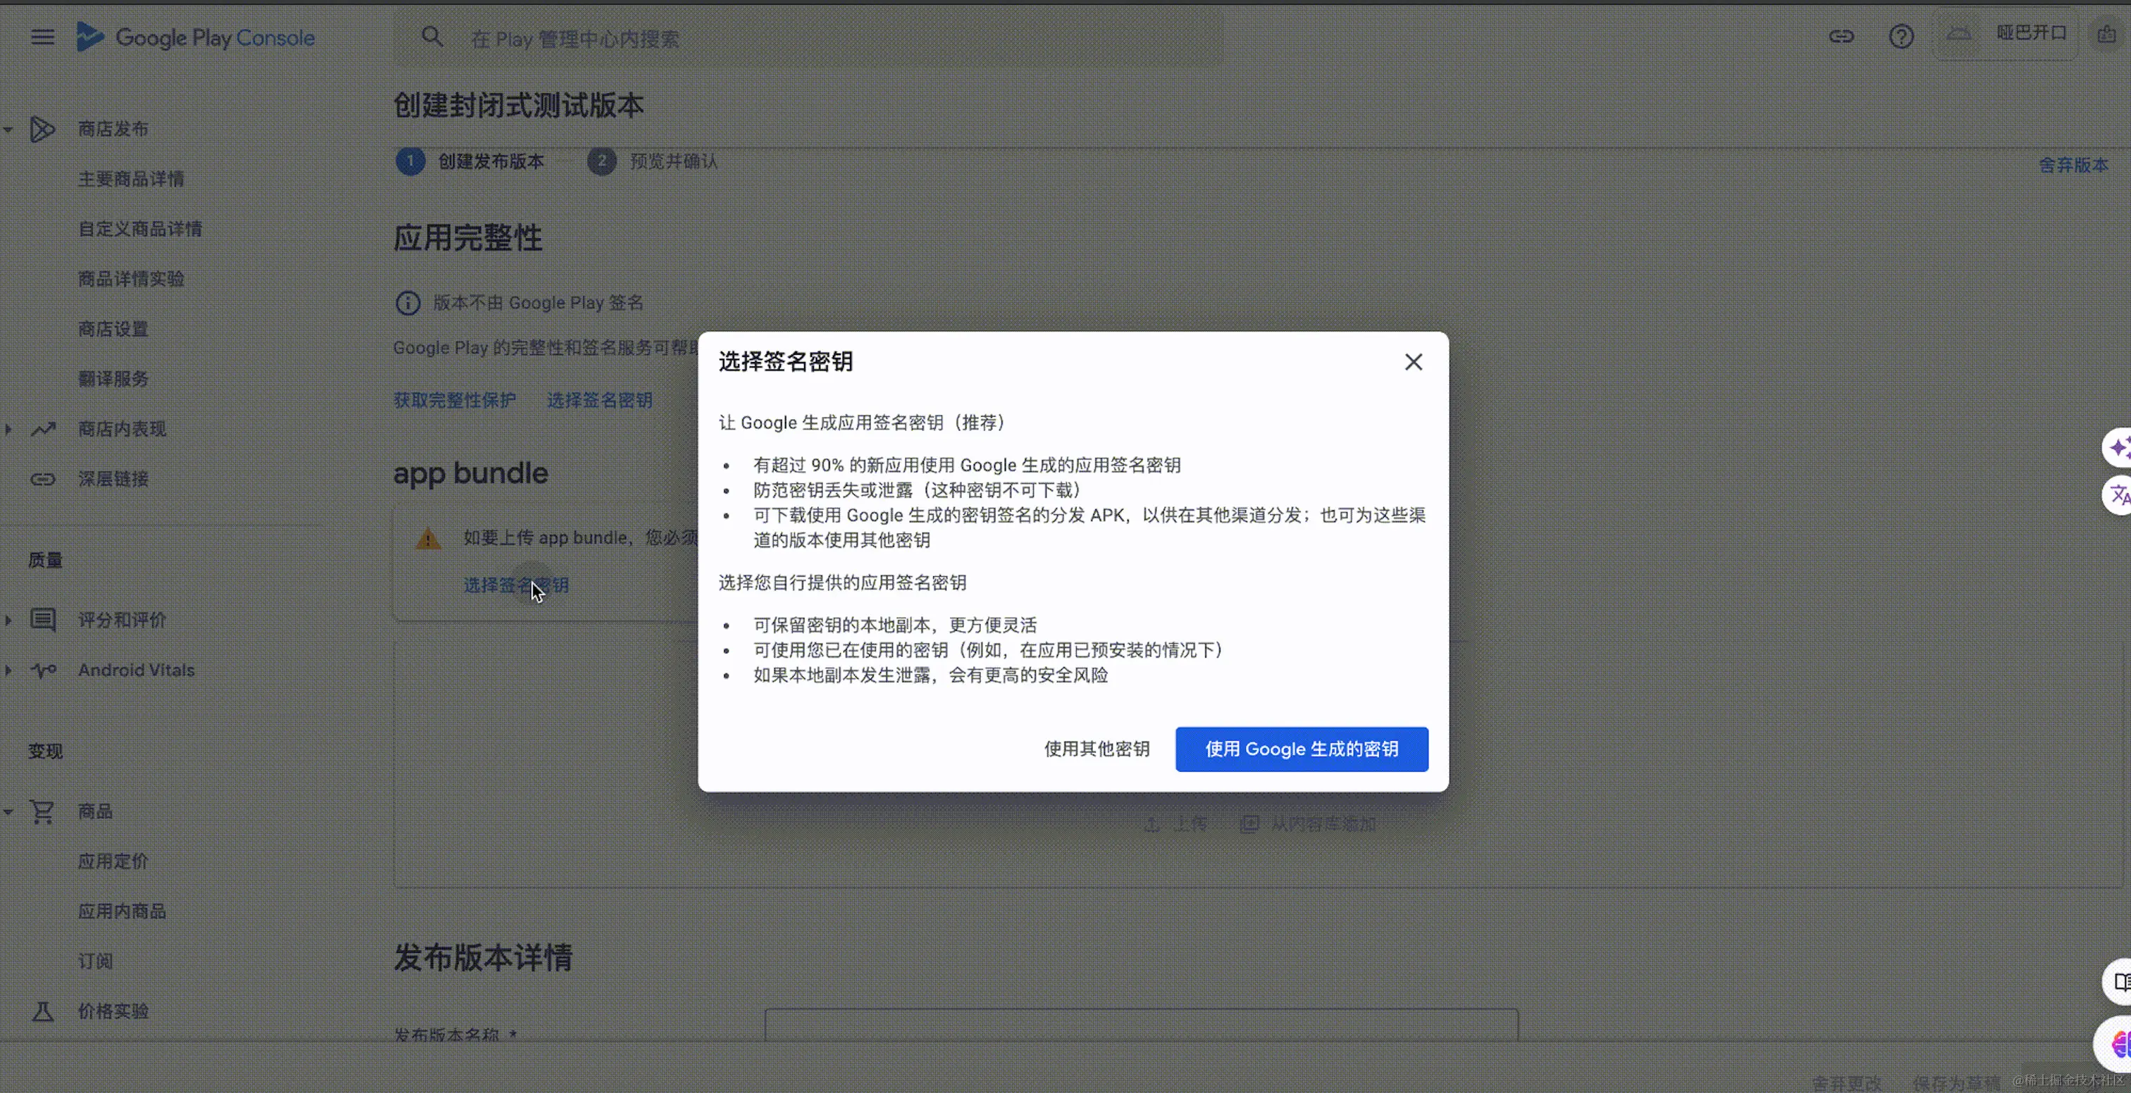The width and height of the screenshot is (2131, 1093).
Task: Open 主要商品详情 in sidebar
Action: coord(130,179)
